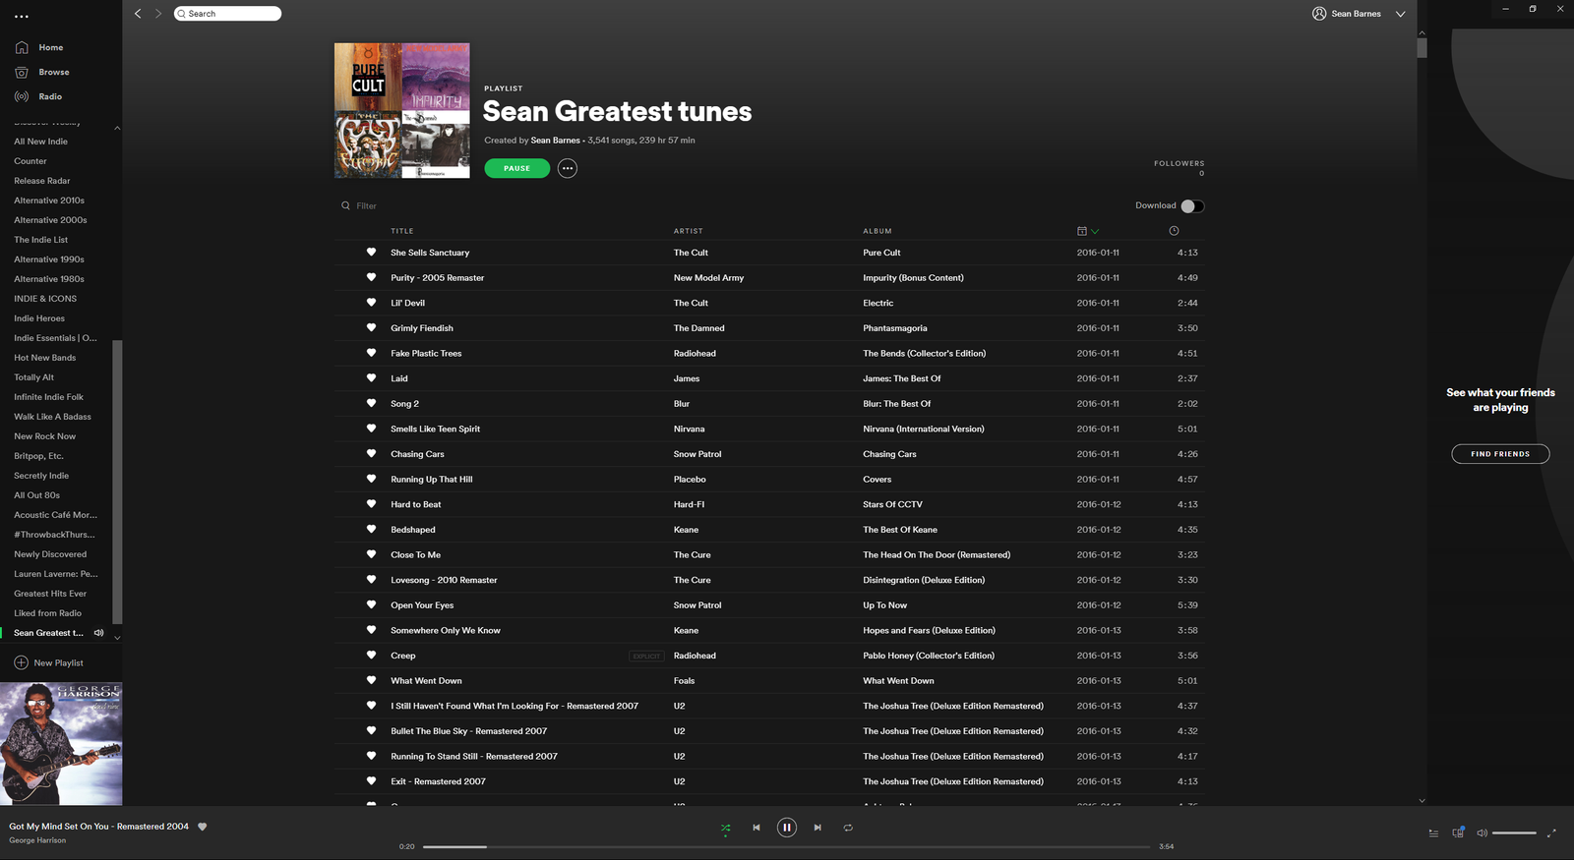Image resolution: width=1574 pixels, height=860 pixels.
Task: Click the New Playlist plus icon
Action: coord(22,662)
